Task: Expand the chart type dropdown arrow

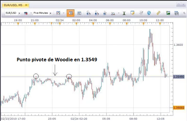Action: tap(64, 13)
